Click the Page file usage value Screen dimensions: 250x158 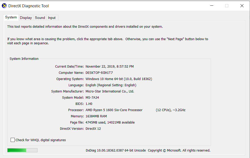(x=110, y=123)
